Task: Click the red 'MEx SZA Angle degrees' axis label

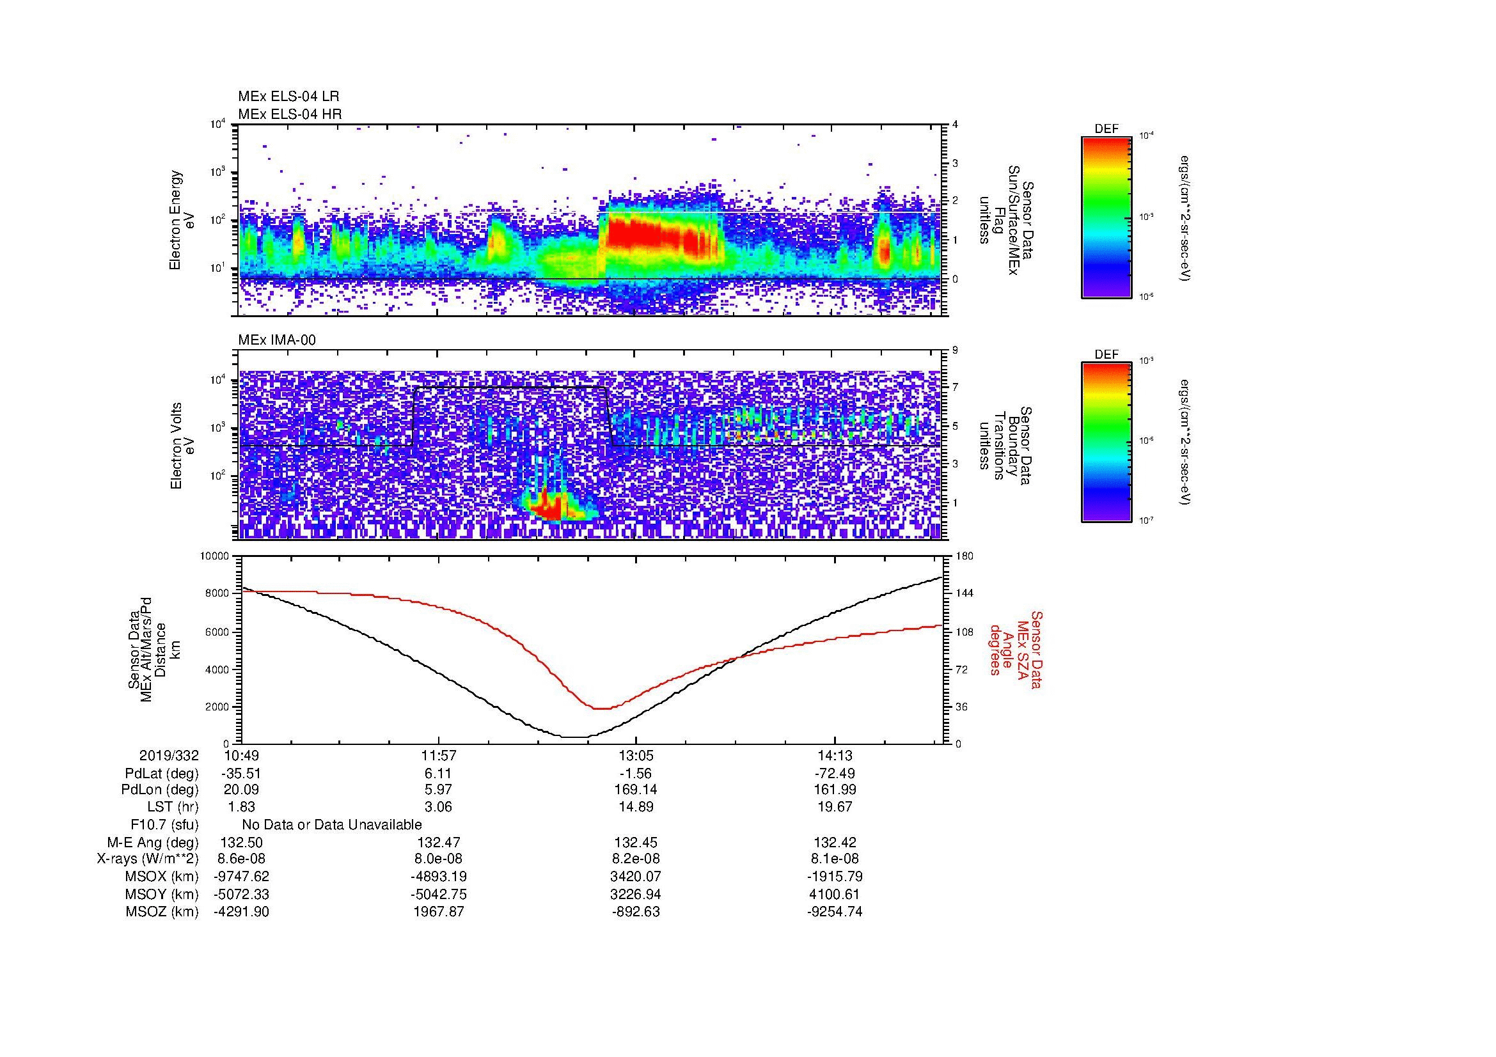Action: pos(1015,649)
